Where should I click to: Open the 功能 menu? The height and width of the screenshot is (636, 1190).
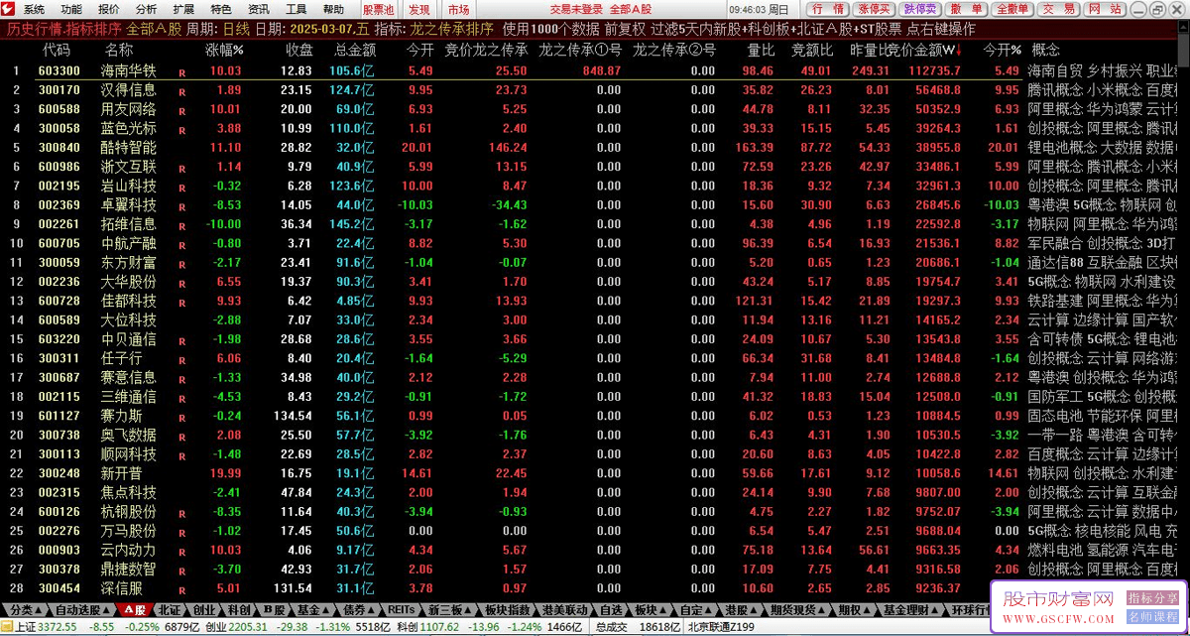tap(71, 9)
